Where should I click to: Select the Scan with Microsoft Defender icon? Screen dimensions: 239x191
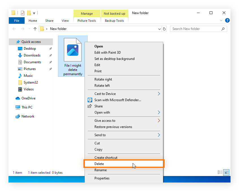click(90, 100)
